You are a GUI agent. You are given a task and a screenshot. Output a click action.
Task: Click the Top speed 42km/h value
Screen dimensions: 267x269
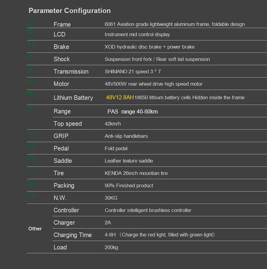[113, 124]
